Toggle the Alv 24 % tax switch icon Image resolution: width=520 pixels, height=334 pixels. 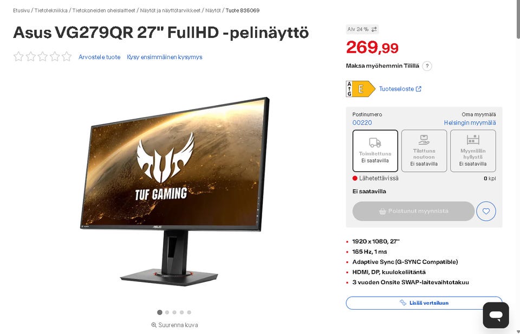click(x=374, y=29)
